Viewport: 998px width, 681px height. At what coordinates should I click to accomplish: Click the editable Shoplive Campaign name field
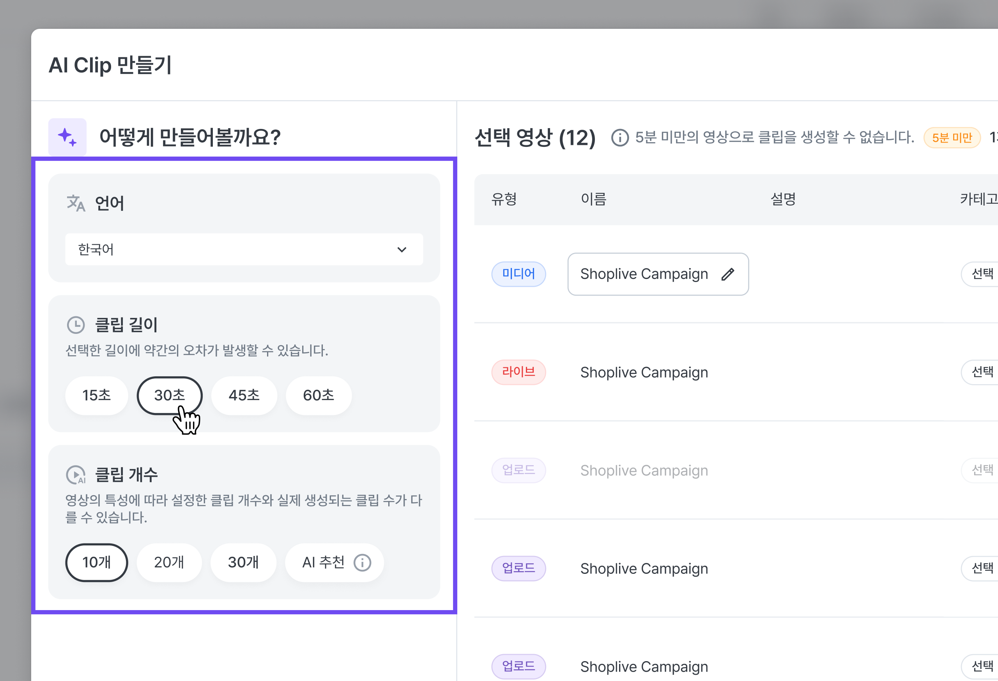click(x=658, y=274)
